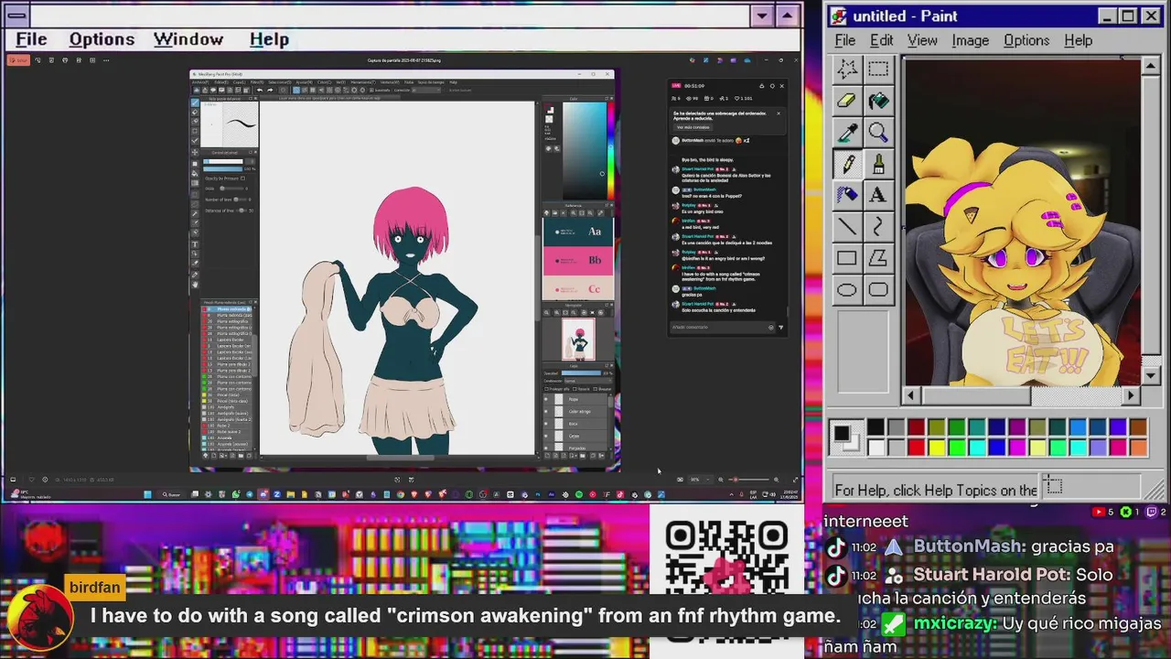Select the Curve tool in Paint
1171x659 pixels.
click(x=878, y=226)
